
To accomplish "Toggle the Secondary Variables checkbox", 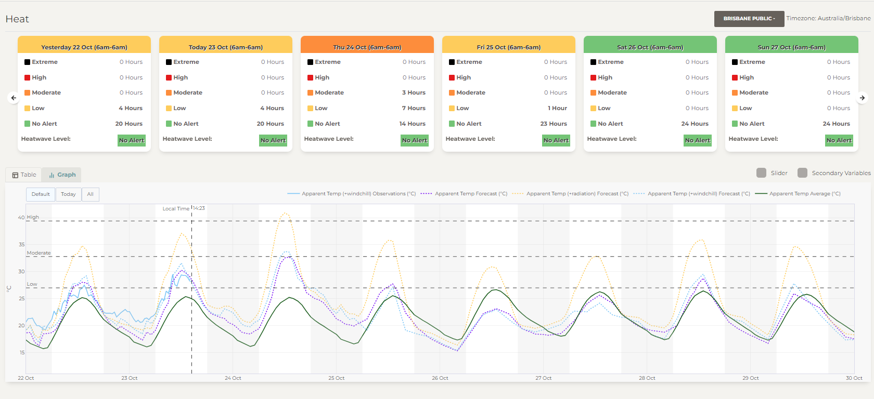I will (x=802, y=173).
